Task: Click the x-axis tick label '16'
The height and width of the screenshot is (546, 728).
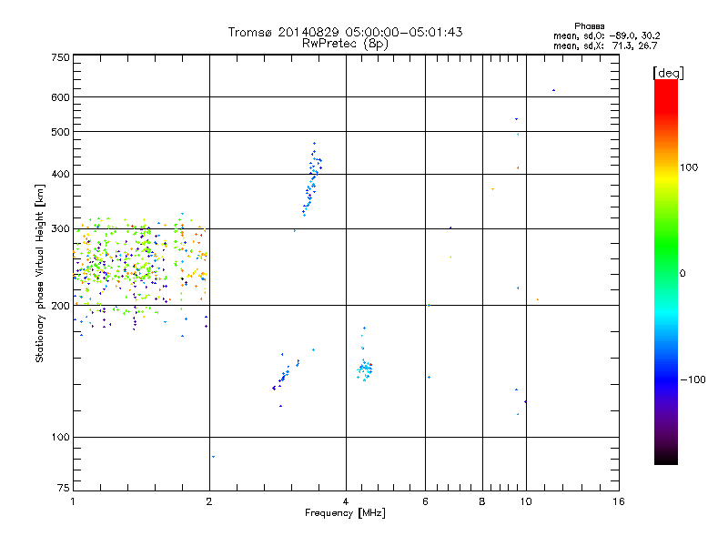Action: [619, 501]
